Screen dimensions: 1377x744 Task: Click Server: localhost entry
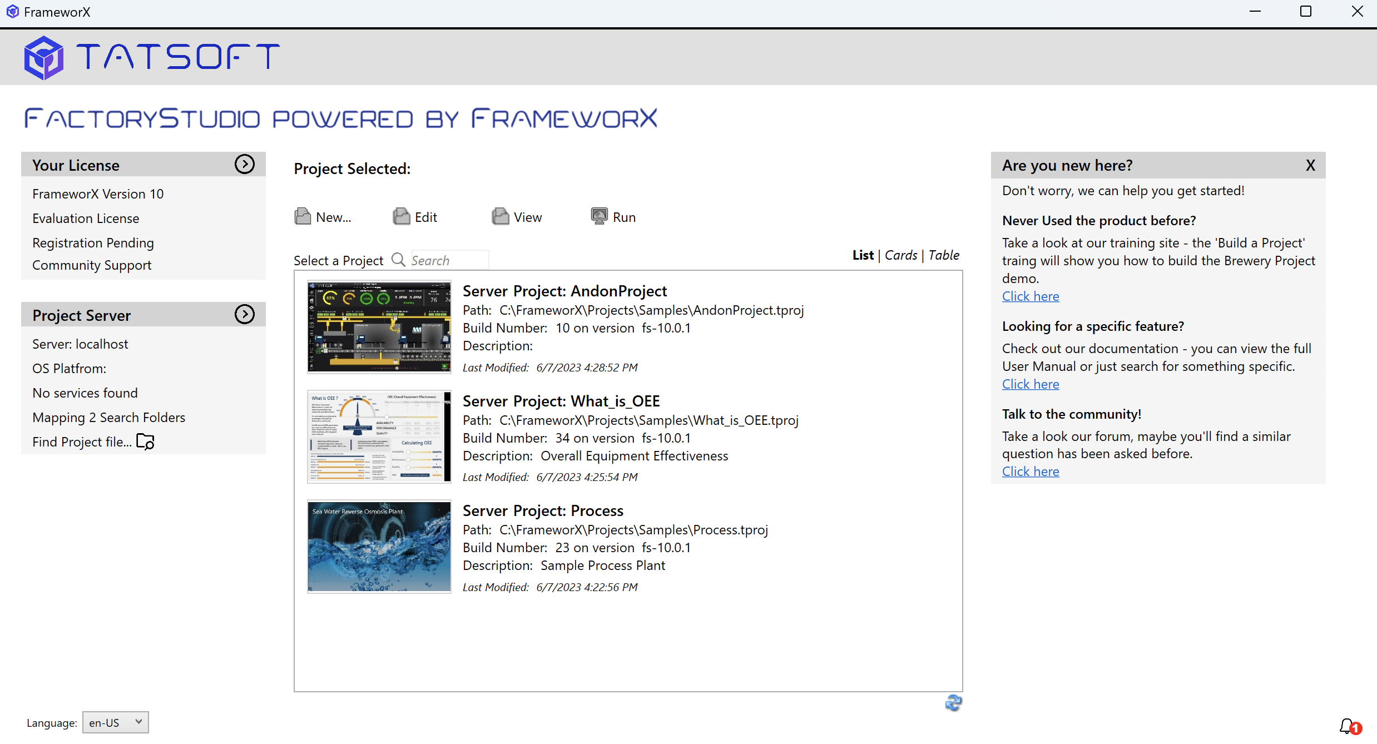tap(80, 344)
